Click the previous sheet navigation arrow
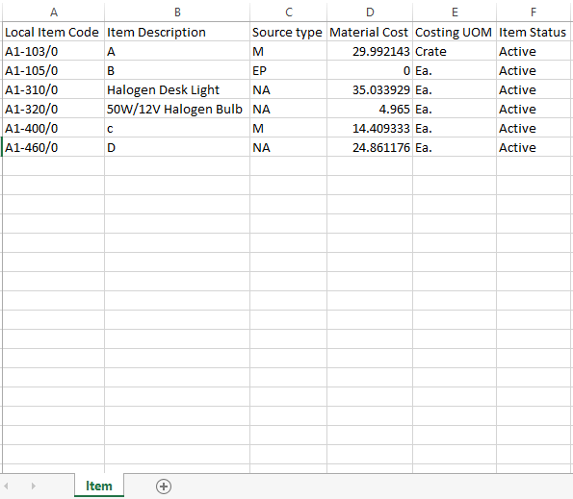 click(x=6, y=486)
